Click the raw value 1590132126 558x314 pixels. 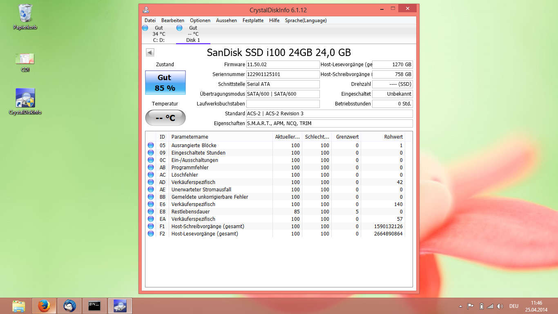pos(388,227)
